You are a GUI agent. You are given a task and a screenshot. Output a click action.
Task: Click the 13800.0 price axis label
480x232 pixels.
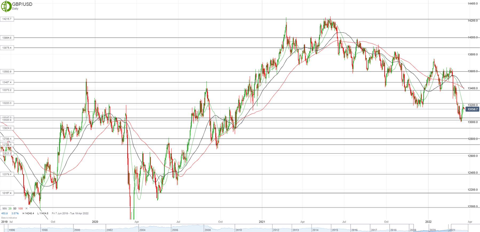coord(473,55)
